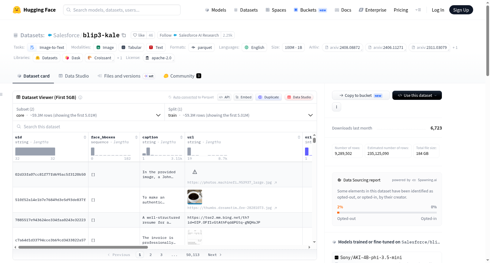
Task: Click the Image-to-Text task tag
Action: [47, 47]
